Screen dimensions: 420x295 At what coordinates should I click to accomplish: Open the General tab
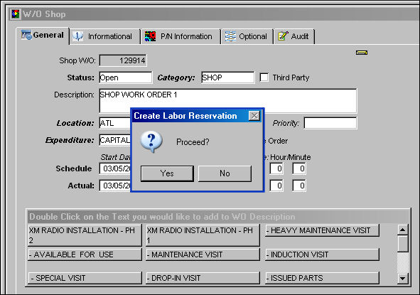[x=43, y=36]
